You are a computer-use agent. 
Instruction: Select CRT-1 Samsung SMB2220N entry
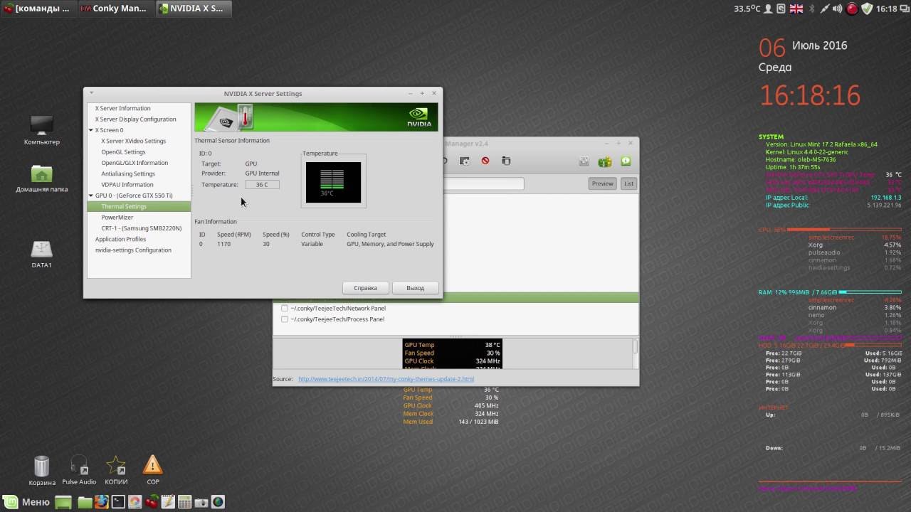pyautogui.click(x=141, y=228)
